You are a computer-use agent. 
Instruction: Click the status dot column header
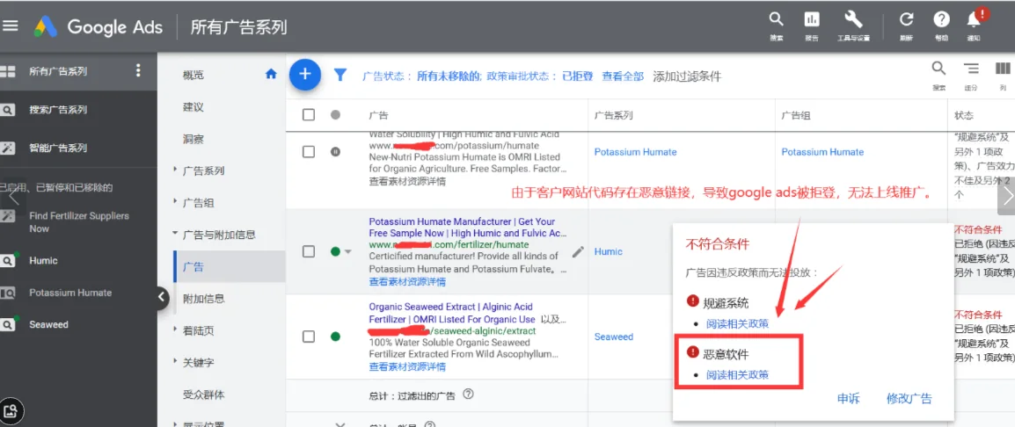click(334, 115)
